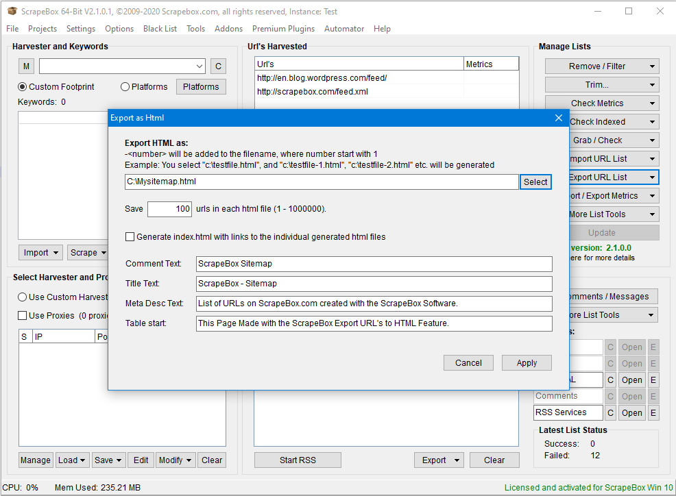The width and height of the screenshot is (676, 496).
Task: Open the Premium Plugins menu
Action: coord(283,29)
